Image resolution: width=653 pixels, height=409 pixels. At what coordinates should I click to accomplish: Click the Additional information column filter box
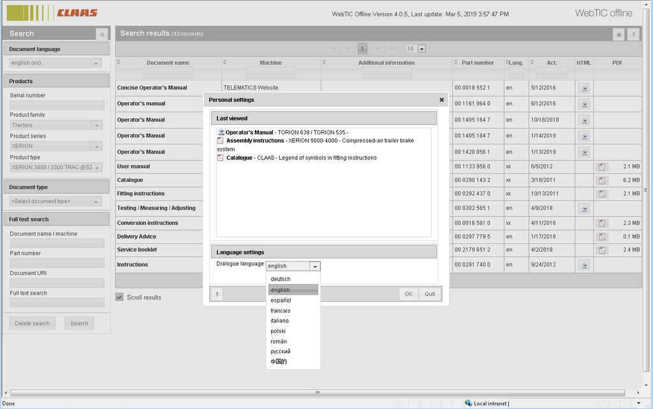386,73
